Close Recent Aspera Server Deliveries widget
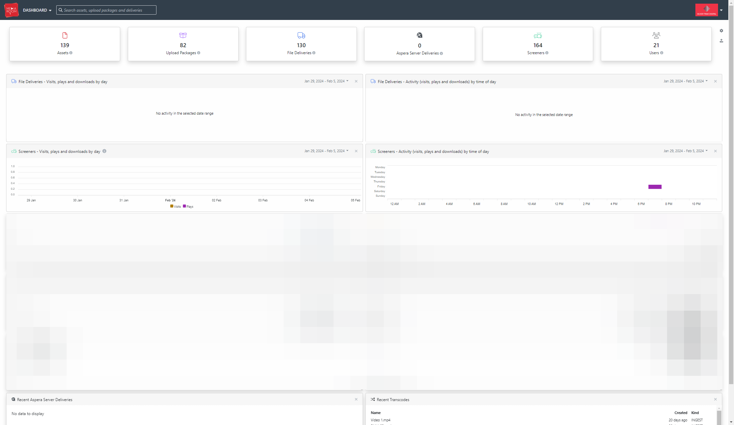The width and height of the screenshot is (734, 425). [356, 399]
